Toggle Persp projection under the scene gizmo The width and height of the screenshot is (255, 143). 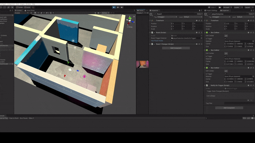[130, 27]
